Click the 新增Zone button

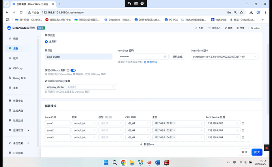(147, 144)
